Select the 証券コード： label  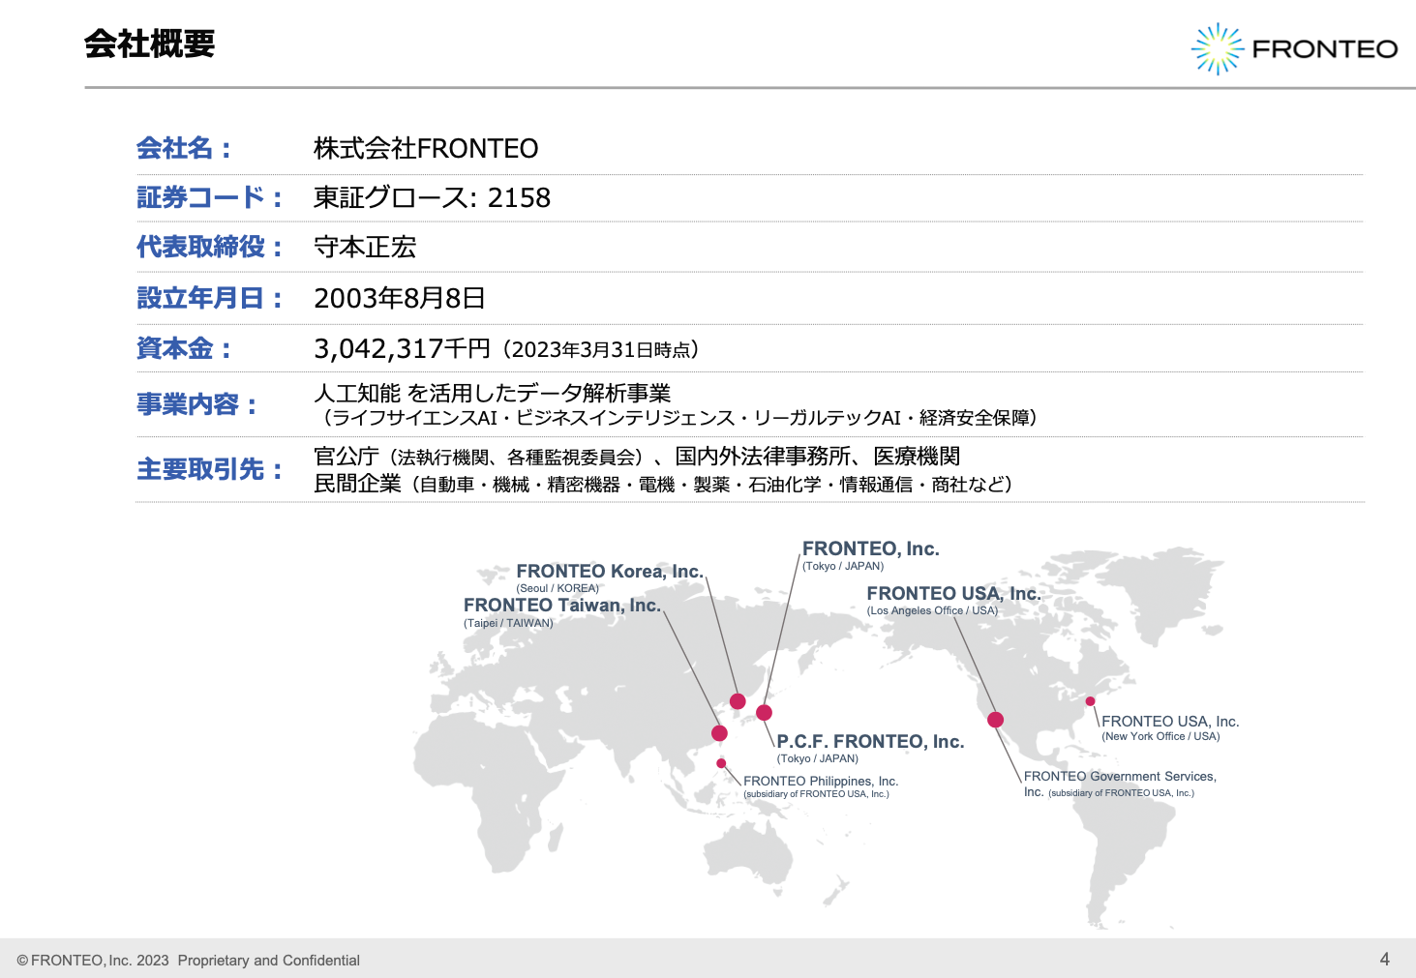[210, 197]
